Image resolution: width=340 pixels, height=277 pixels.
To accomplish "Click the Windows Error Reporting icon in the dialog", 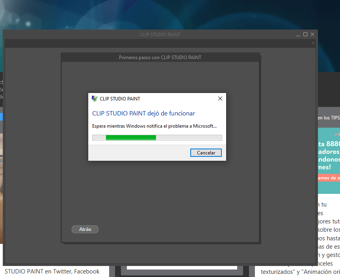I will (95, 99).
